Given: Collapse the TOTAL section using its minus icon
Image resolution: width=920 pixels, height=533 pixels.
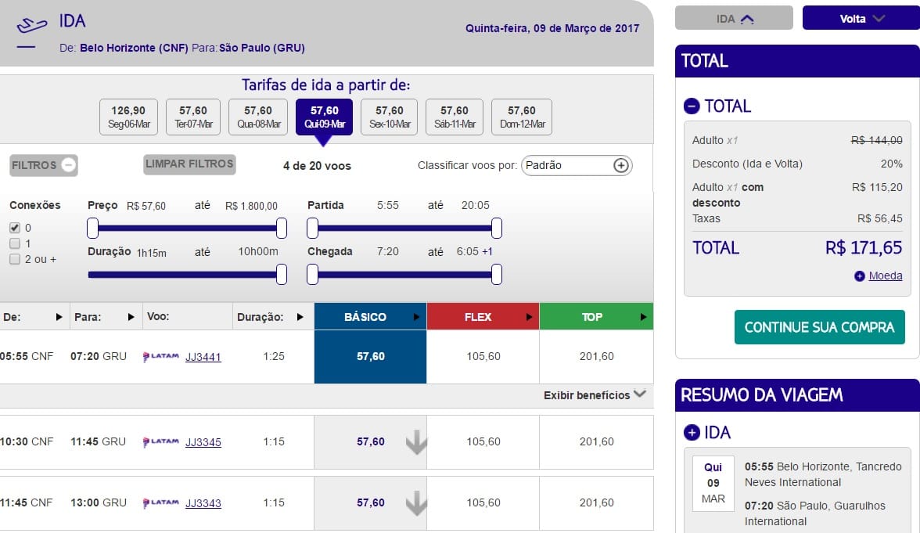Looking at the screenshot, I should tap(692, 106).
